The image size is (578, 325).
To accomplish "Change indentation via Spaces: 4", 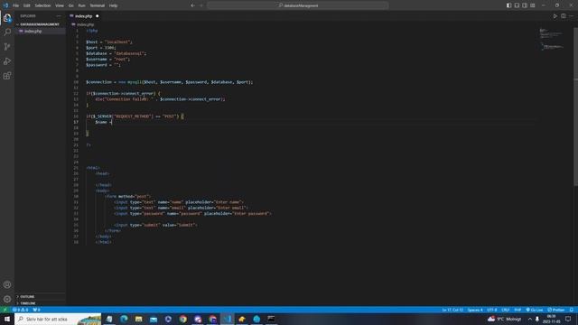I will point(475,310).
